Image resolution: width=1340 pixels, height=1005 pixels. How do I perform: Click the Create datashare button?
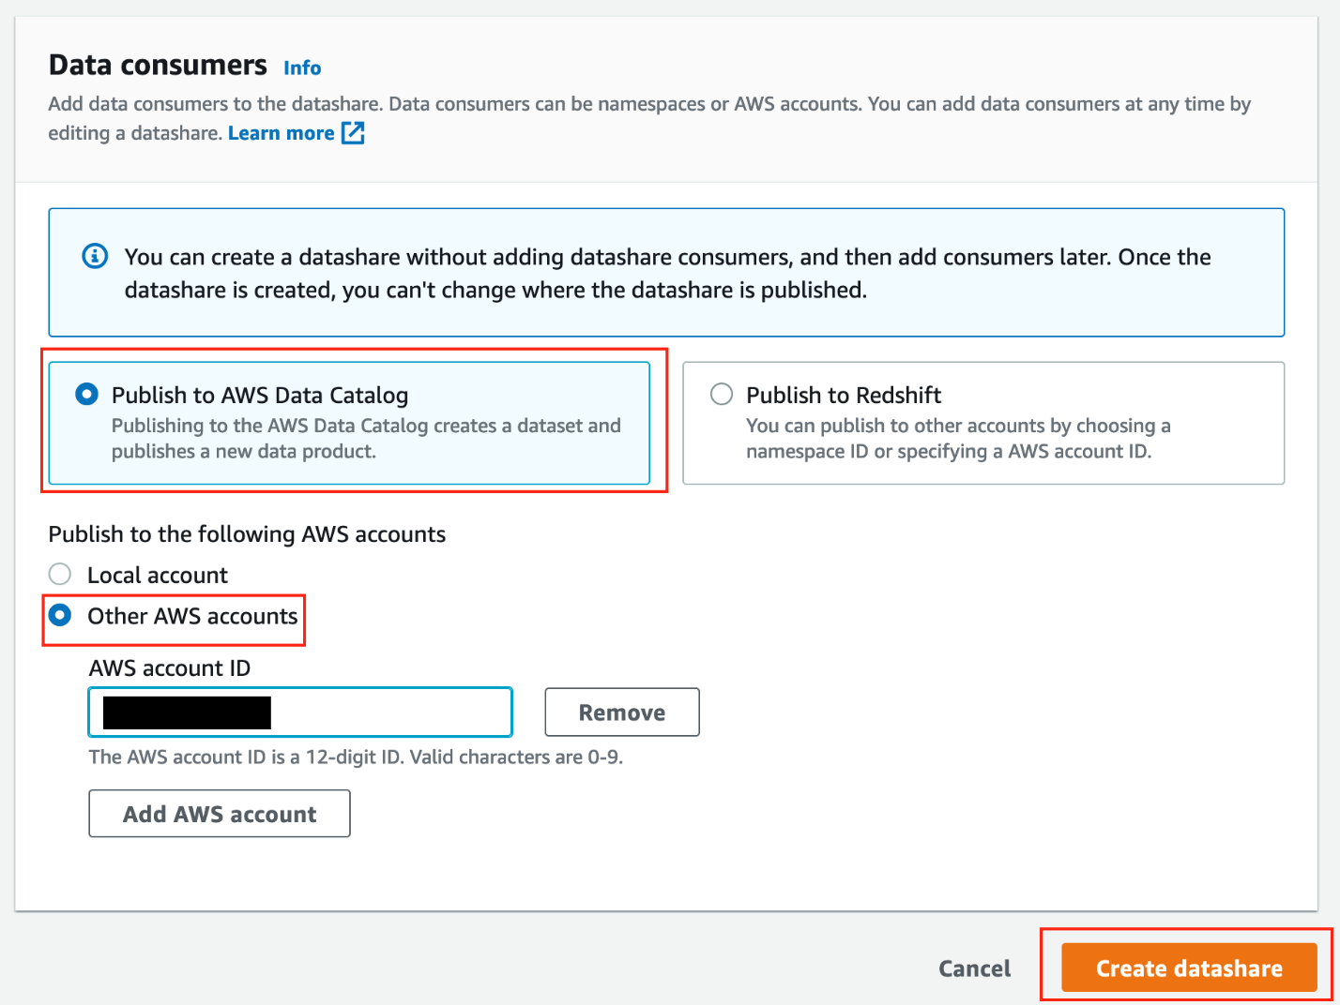(x=1189, y=968)
